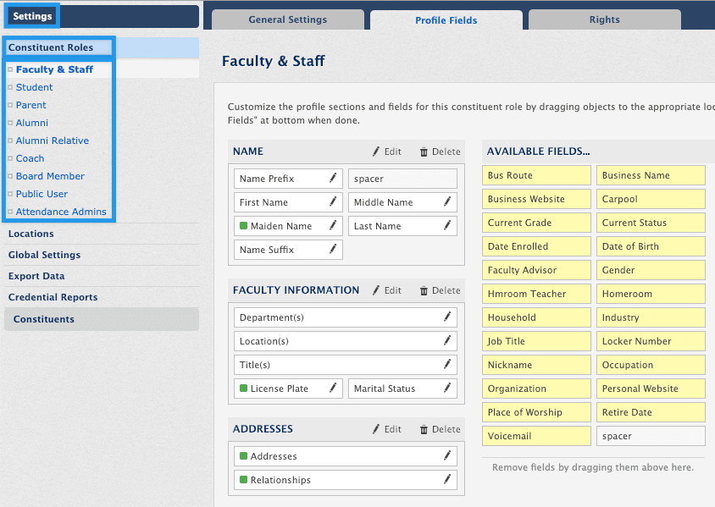Select Retire Date available field
This screenshot has width=715, height=507.
(x=651, y=412)
